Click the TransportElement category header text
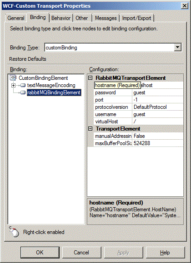This screenshot has height=263, width=191. (118, 129)
